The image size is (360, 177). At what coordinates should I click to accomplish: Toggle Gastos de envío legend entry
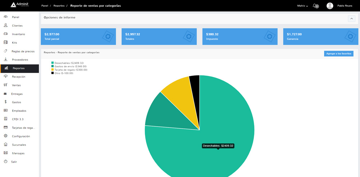pos(70,66)
